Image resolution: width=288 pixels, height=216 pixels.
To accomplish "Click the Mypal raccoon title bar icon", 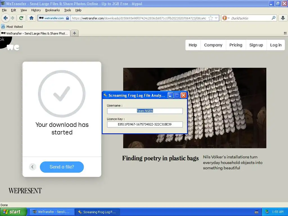I will (x=3, y=3).
